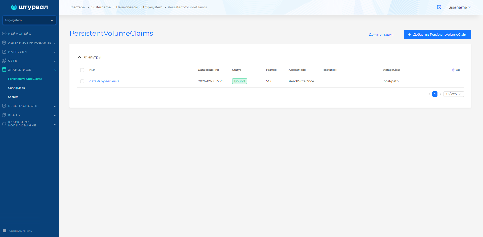Click the Bound status badge
The height and width of the screenshot is (237, 483).
(x=239, y=81)
